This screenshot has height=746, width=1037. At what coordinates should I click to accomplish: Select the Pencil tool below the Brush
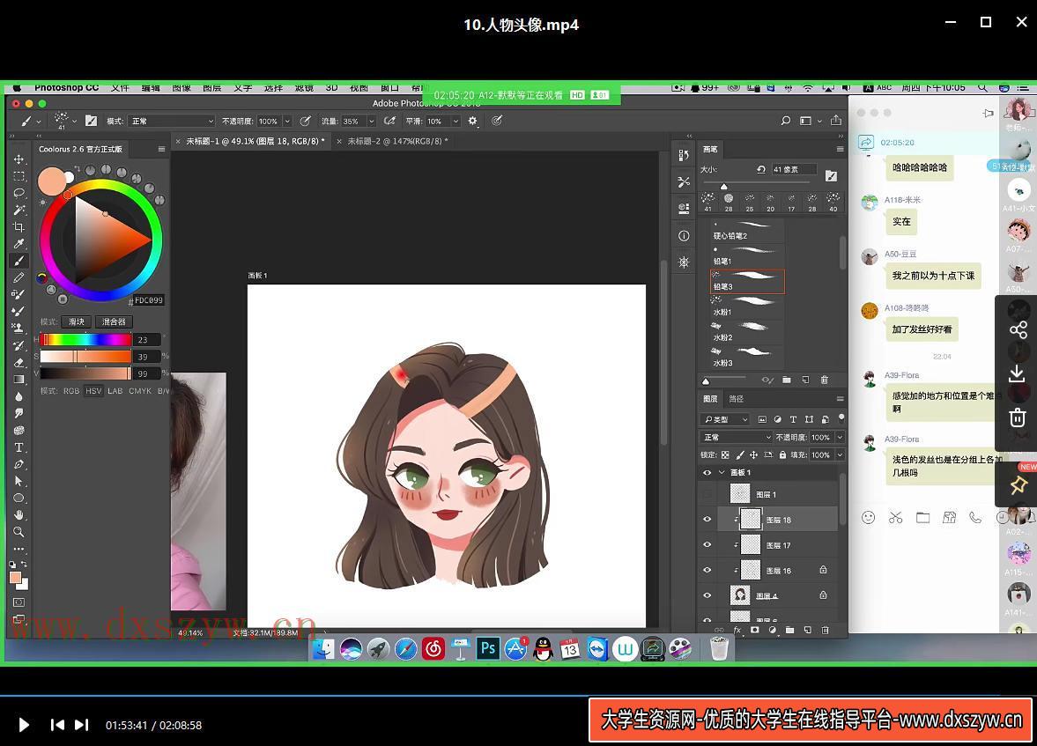point(19,277)
